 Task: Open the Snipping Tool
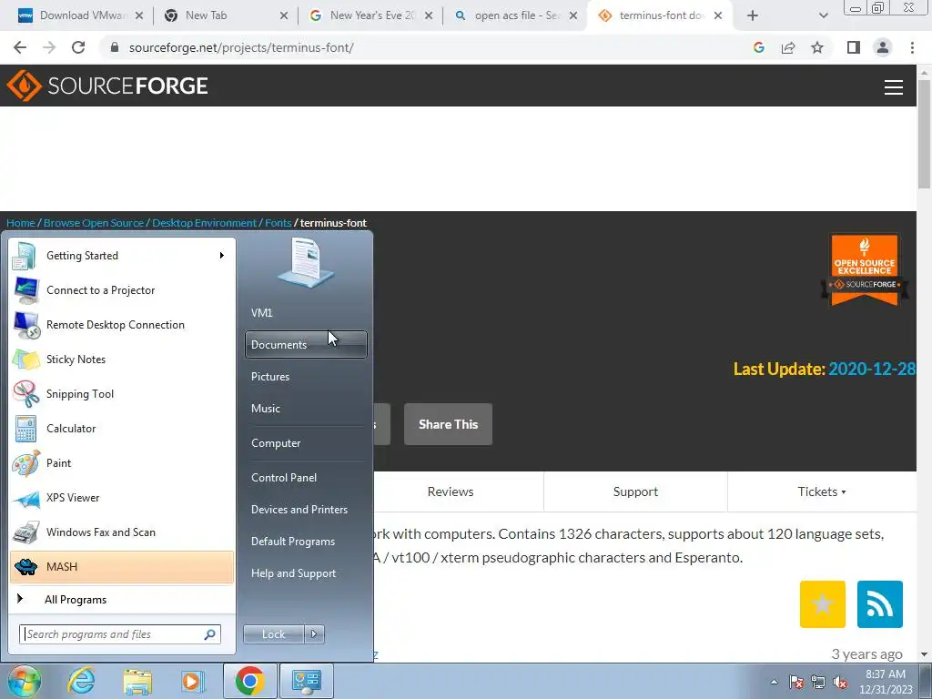122,393
